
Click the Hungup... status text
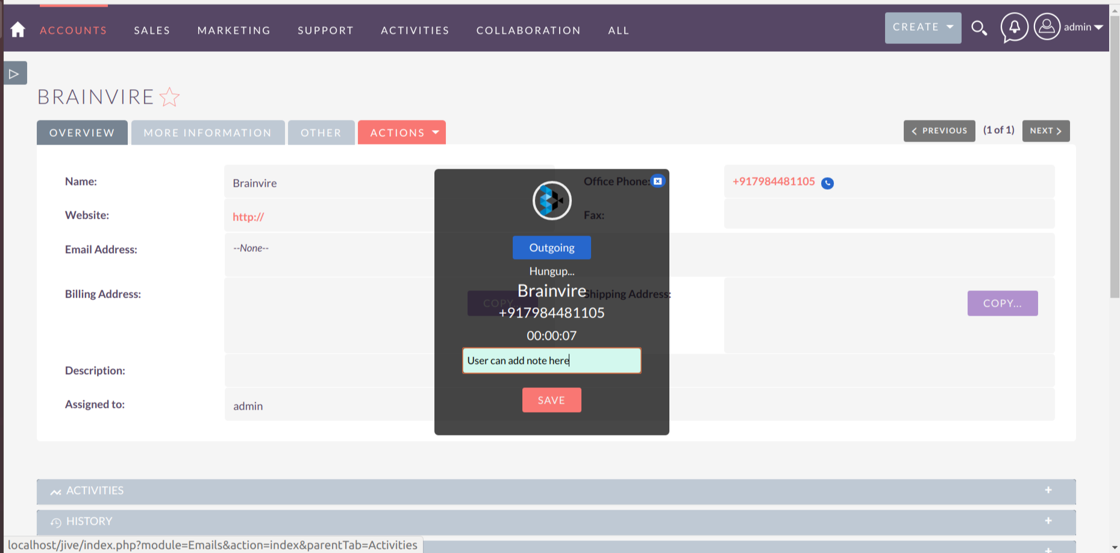[552, 271]
